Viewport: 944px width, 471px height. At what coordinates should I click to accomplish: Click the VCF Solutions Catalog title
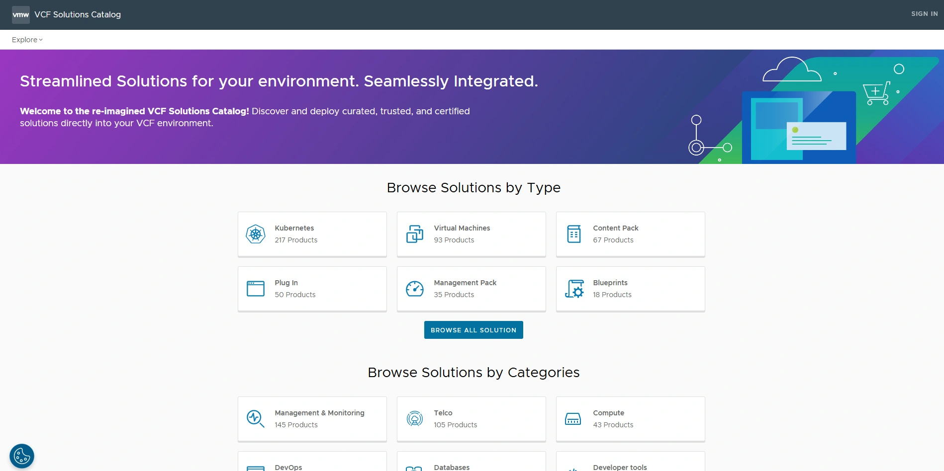point(77,14)
